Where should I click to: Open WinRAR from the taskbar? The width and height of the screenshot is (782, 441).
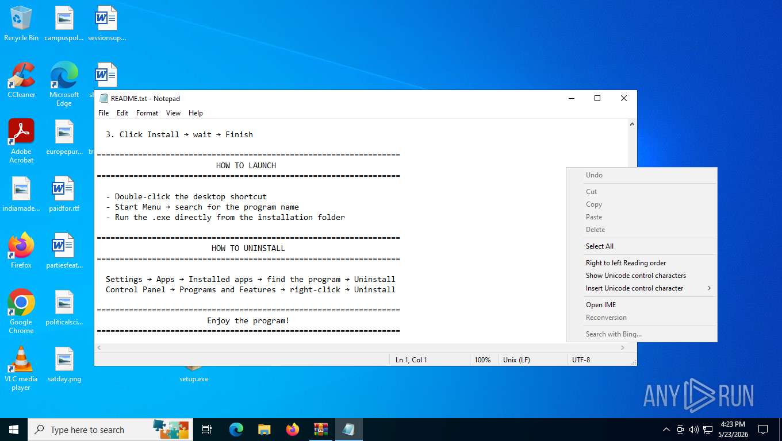point(320,430)
